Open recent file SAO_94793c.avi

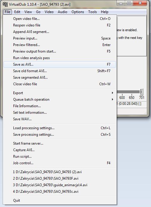click(60, 192)
